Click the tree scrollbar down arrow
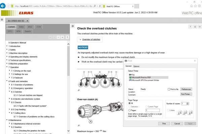Image resolution: width=202 pixels, height=134 pixels. point(68,131)
